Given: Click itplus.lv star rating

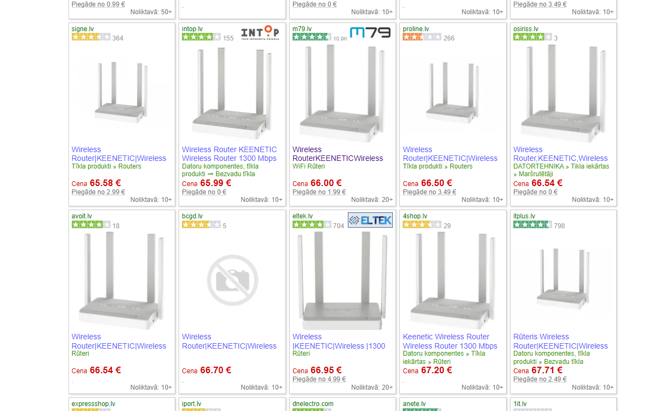Looking at the screenshot, I should pyautogui.click(x=532, y=225).
